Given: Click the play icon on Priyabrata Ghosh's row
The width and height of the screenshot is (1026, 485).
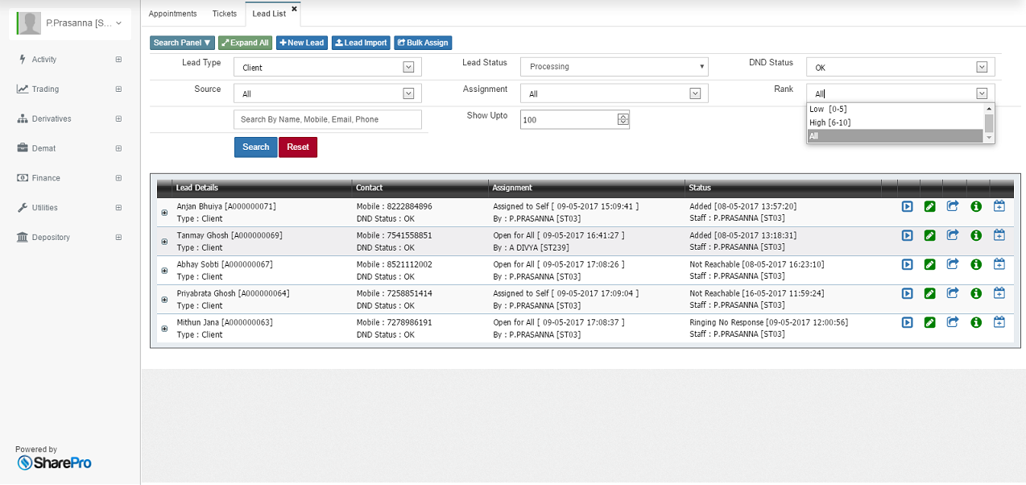Looking at the screenshot, I should [907, 293].
